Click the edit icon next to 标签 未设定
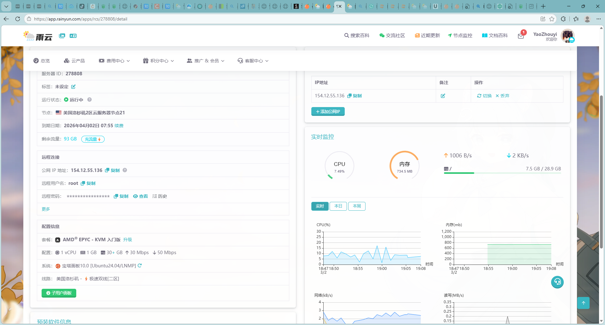Image resolution: width=605 pixels, height=325 pixels. (73, 87)
